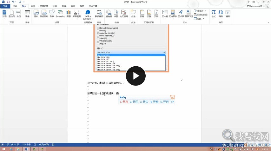Screen dimensions: 271x151
Task: Insert a blank page (空白页)
Action: click(11, 14)
